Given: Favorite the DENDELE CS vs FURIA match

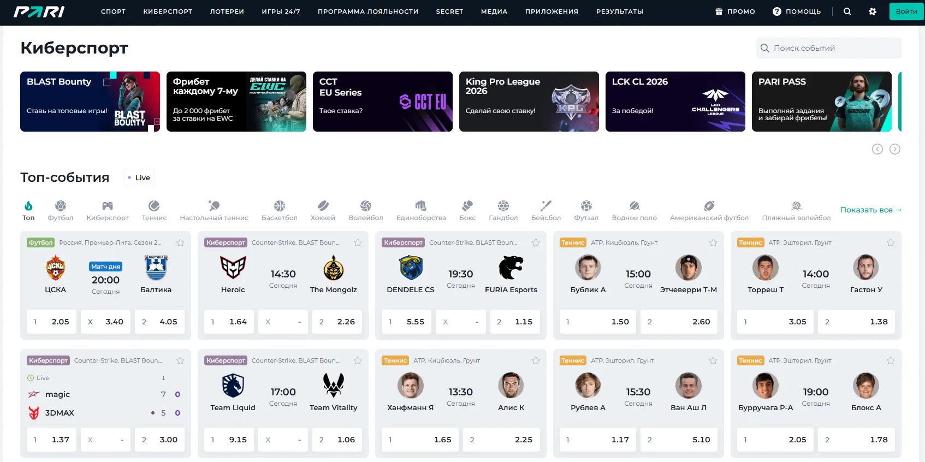Looking at the screenshot, I should point(536,242).
